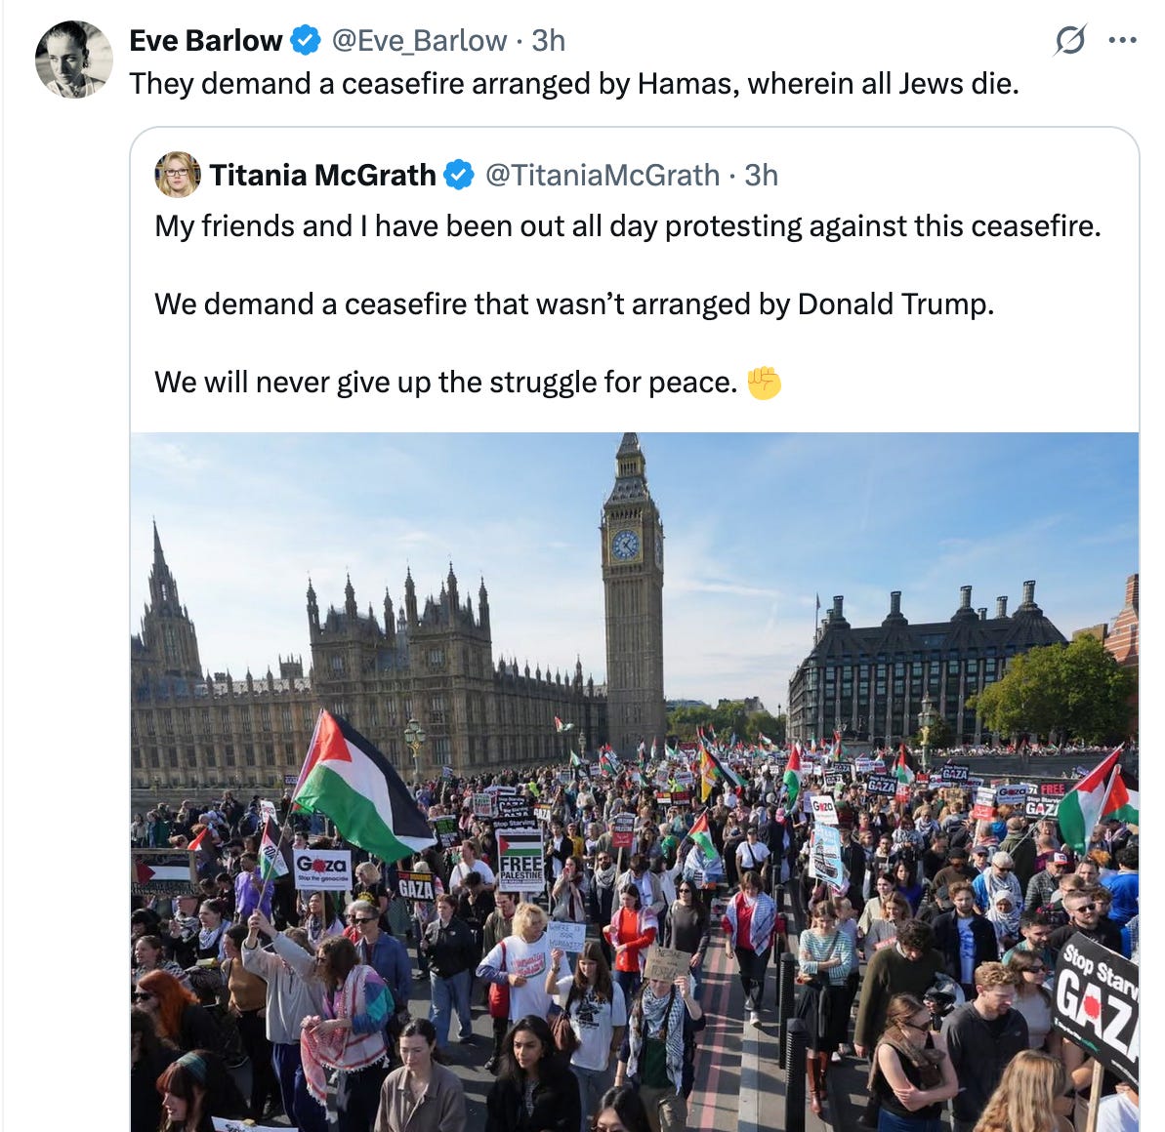The image size is (1165, 1132).
Task: Open the Westminster protest photo
Action: [x=635, y=782]
